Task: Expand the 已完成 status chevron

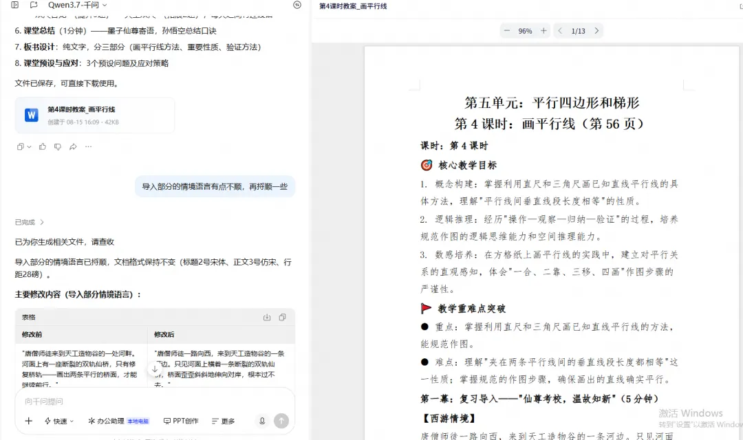Action: click(x=42, y=222)
